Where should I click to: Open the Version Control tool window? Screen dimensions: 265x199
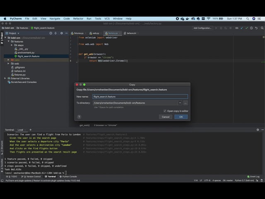(x=31, y=177)
